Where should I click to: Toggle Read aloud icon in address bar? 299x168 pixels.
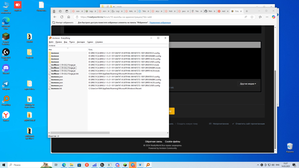tap(246, 17)
